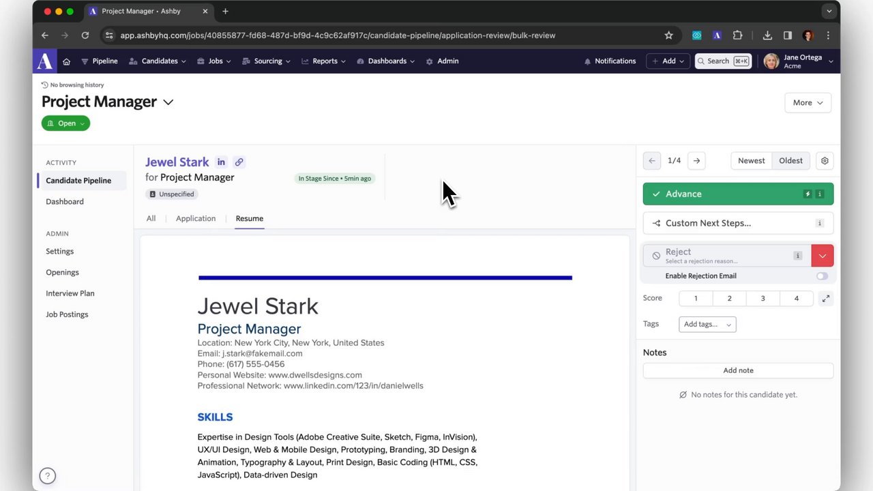Open review settings gear icon
The image size is (873, 491).
(x=825, y=161)
